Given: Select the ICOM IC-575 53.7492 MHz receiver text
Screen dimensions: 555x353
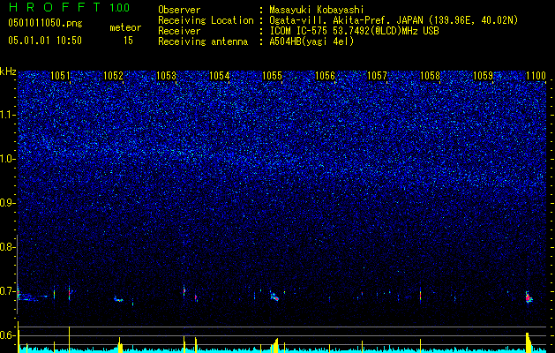Looking at the screenshot, I should click(354, 31).
